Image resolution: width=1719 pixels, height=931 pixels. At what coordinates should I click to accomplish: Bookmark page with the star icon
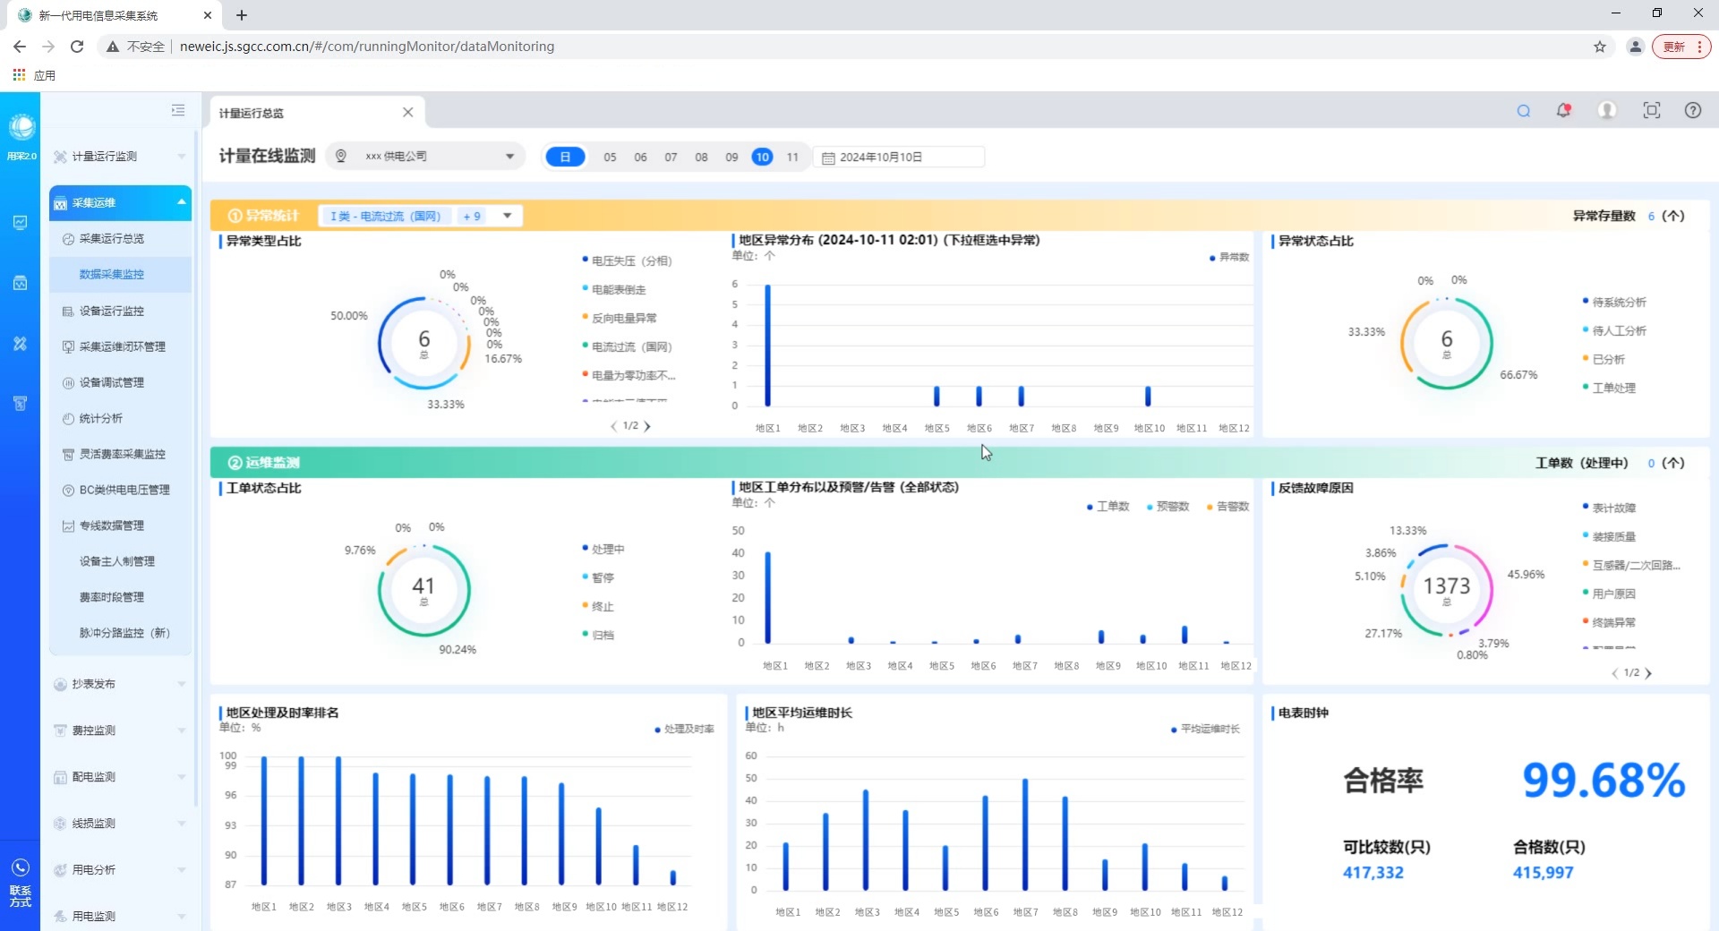pos(1599,47)
